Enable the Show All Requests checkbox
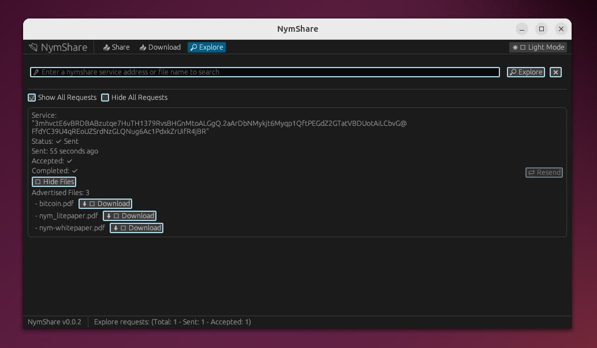 click(32, 98)
